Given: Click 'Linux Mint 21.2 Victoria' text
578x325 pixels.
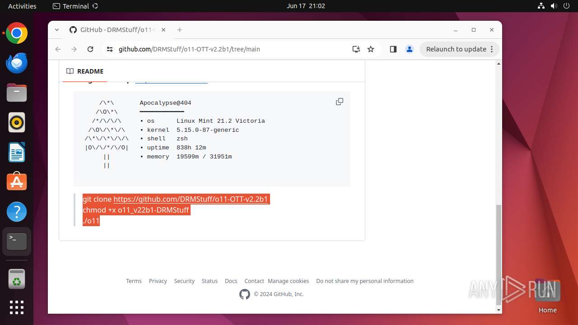Looking at the screenshot, I should click(221, 121).
